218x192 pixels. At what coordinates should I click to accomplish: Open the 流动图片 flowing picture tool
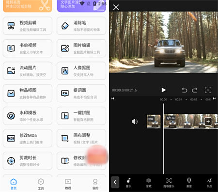point(28,71)
